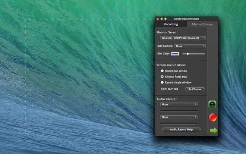Click the first audio volume slider

click(179, 111)
